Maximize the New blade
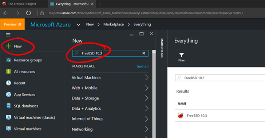This screenshot has width=265, height=138. point(142,34)
